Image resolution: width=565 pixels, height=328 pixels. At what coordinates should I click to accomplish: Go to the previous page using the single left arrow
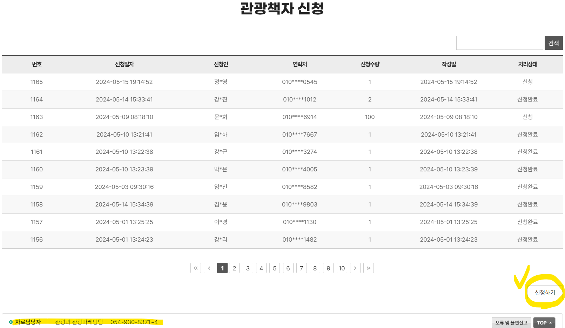209,268
